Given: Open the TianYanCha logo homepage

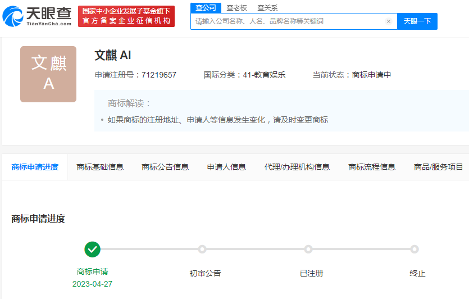Looking at the screenshot, I should tap(37, 16).
